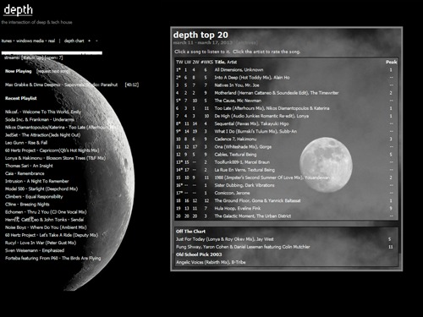
Task: Click the plus link beside depth chart
Action: [x=90, y=41]
